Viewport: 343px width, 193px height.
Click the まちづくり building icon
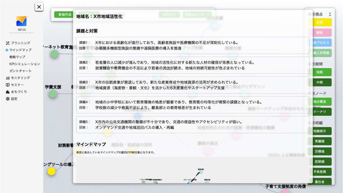pyautogui.click(x=8, y=92)
